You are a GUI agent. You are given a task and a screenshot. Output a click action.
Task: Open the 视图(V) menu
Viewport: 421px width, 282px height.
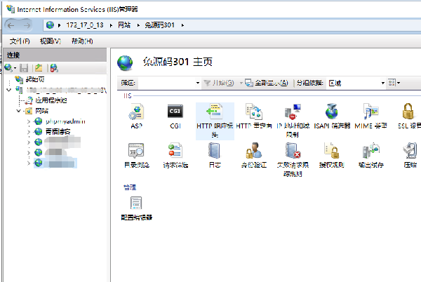pyautogui.click(x=51, y=41)
